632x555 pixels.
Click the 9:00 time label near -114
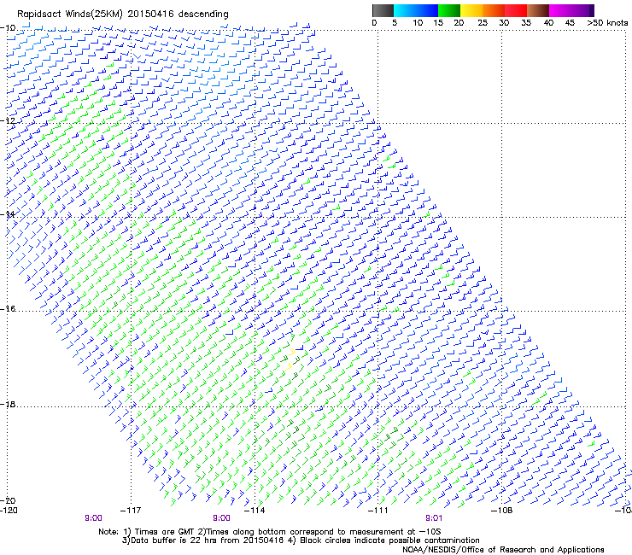(x=221, y=518)
